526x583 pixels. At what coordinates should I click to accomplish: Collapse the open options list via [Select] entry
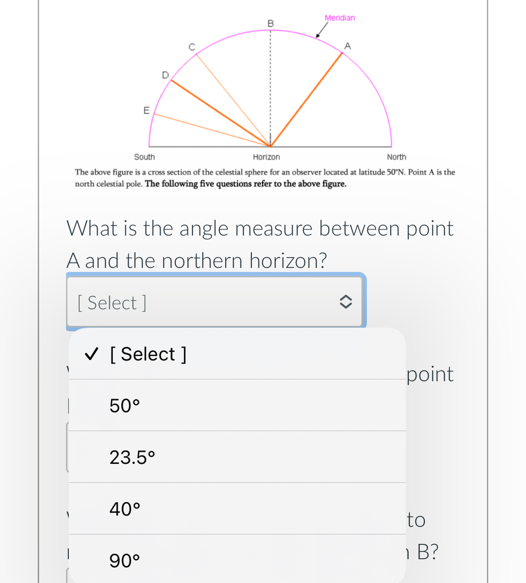(148, 354)
